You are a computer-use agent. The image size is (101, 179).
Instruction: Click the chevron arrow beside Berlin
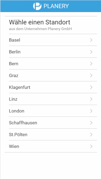point(91,52)
